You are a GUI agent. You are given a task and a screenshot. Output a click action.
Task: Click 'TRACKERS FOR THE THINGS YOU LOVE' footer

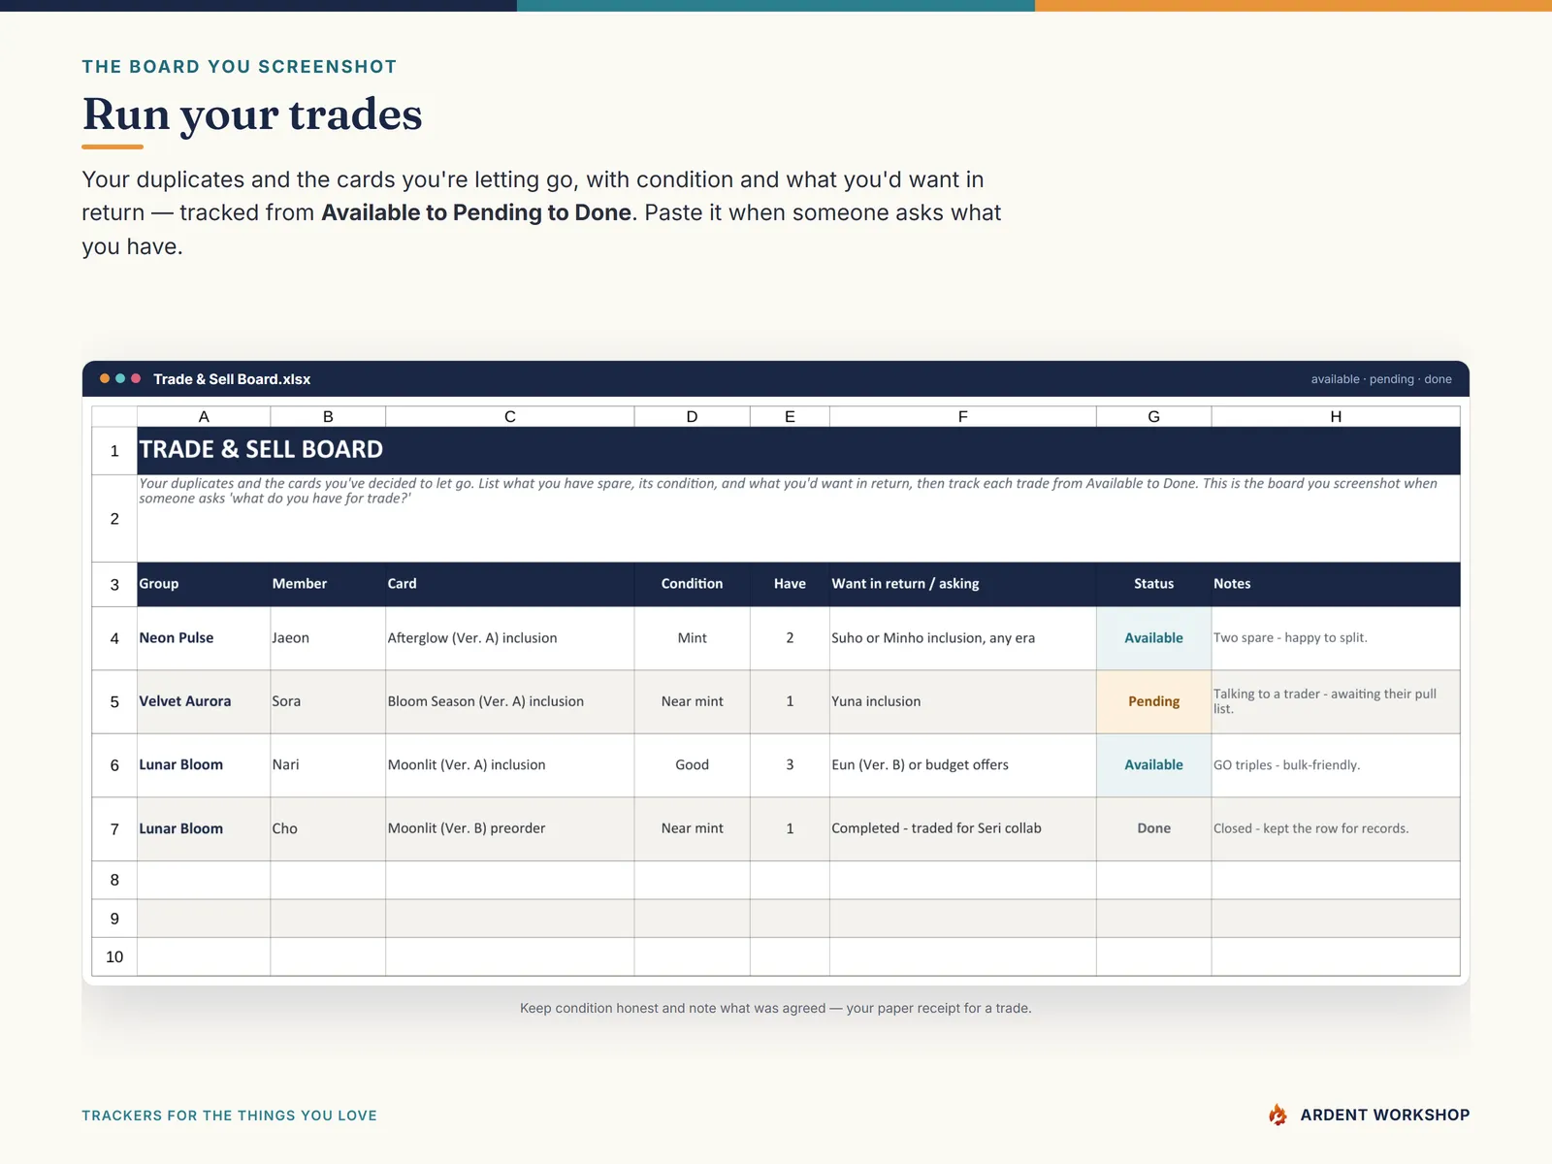click(229, 1115)
